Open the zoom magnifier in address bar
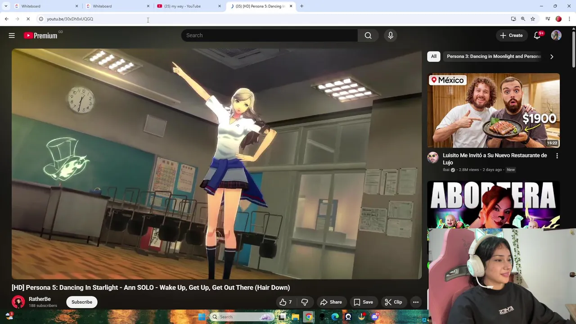 (x=523, y=19)
